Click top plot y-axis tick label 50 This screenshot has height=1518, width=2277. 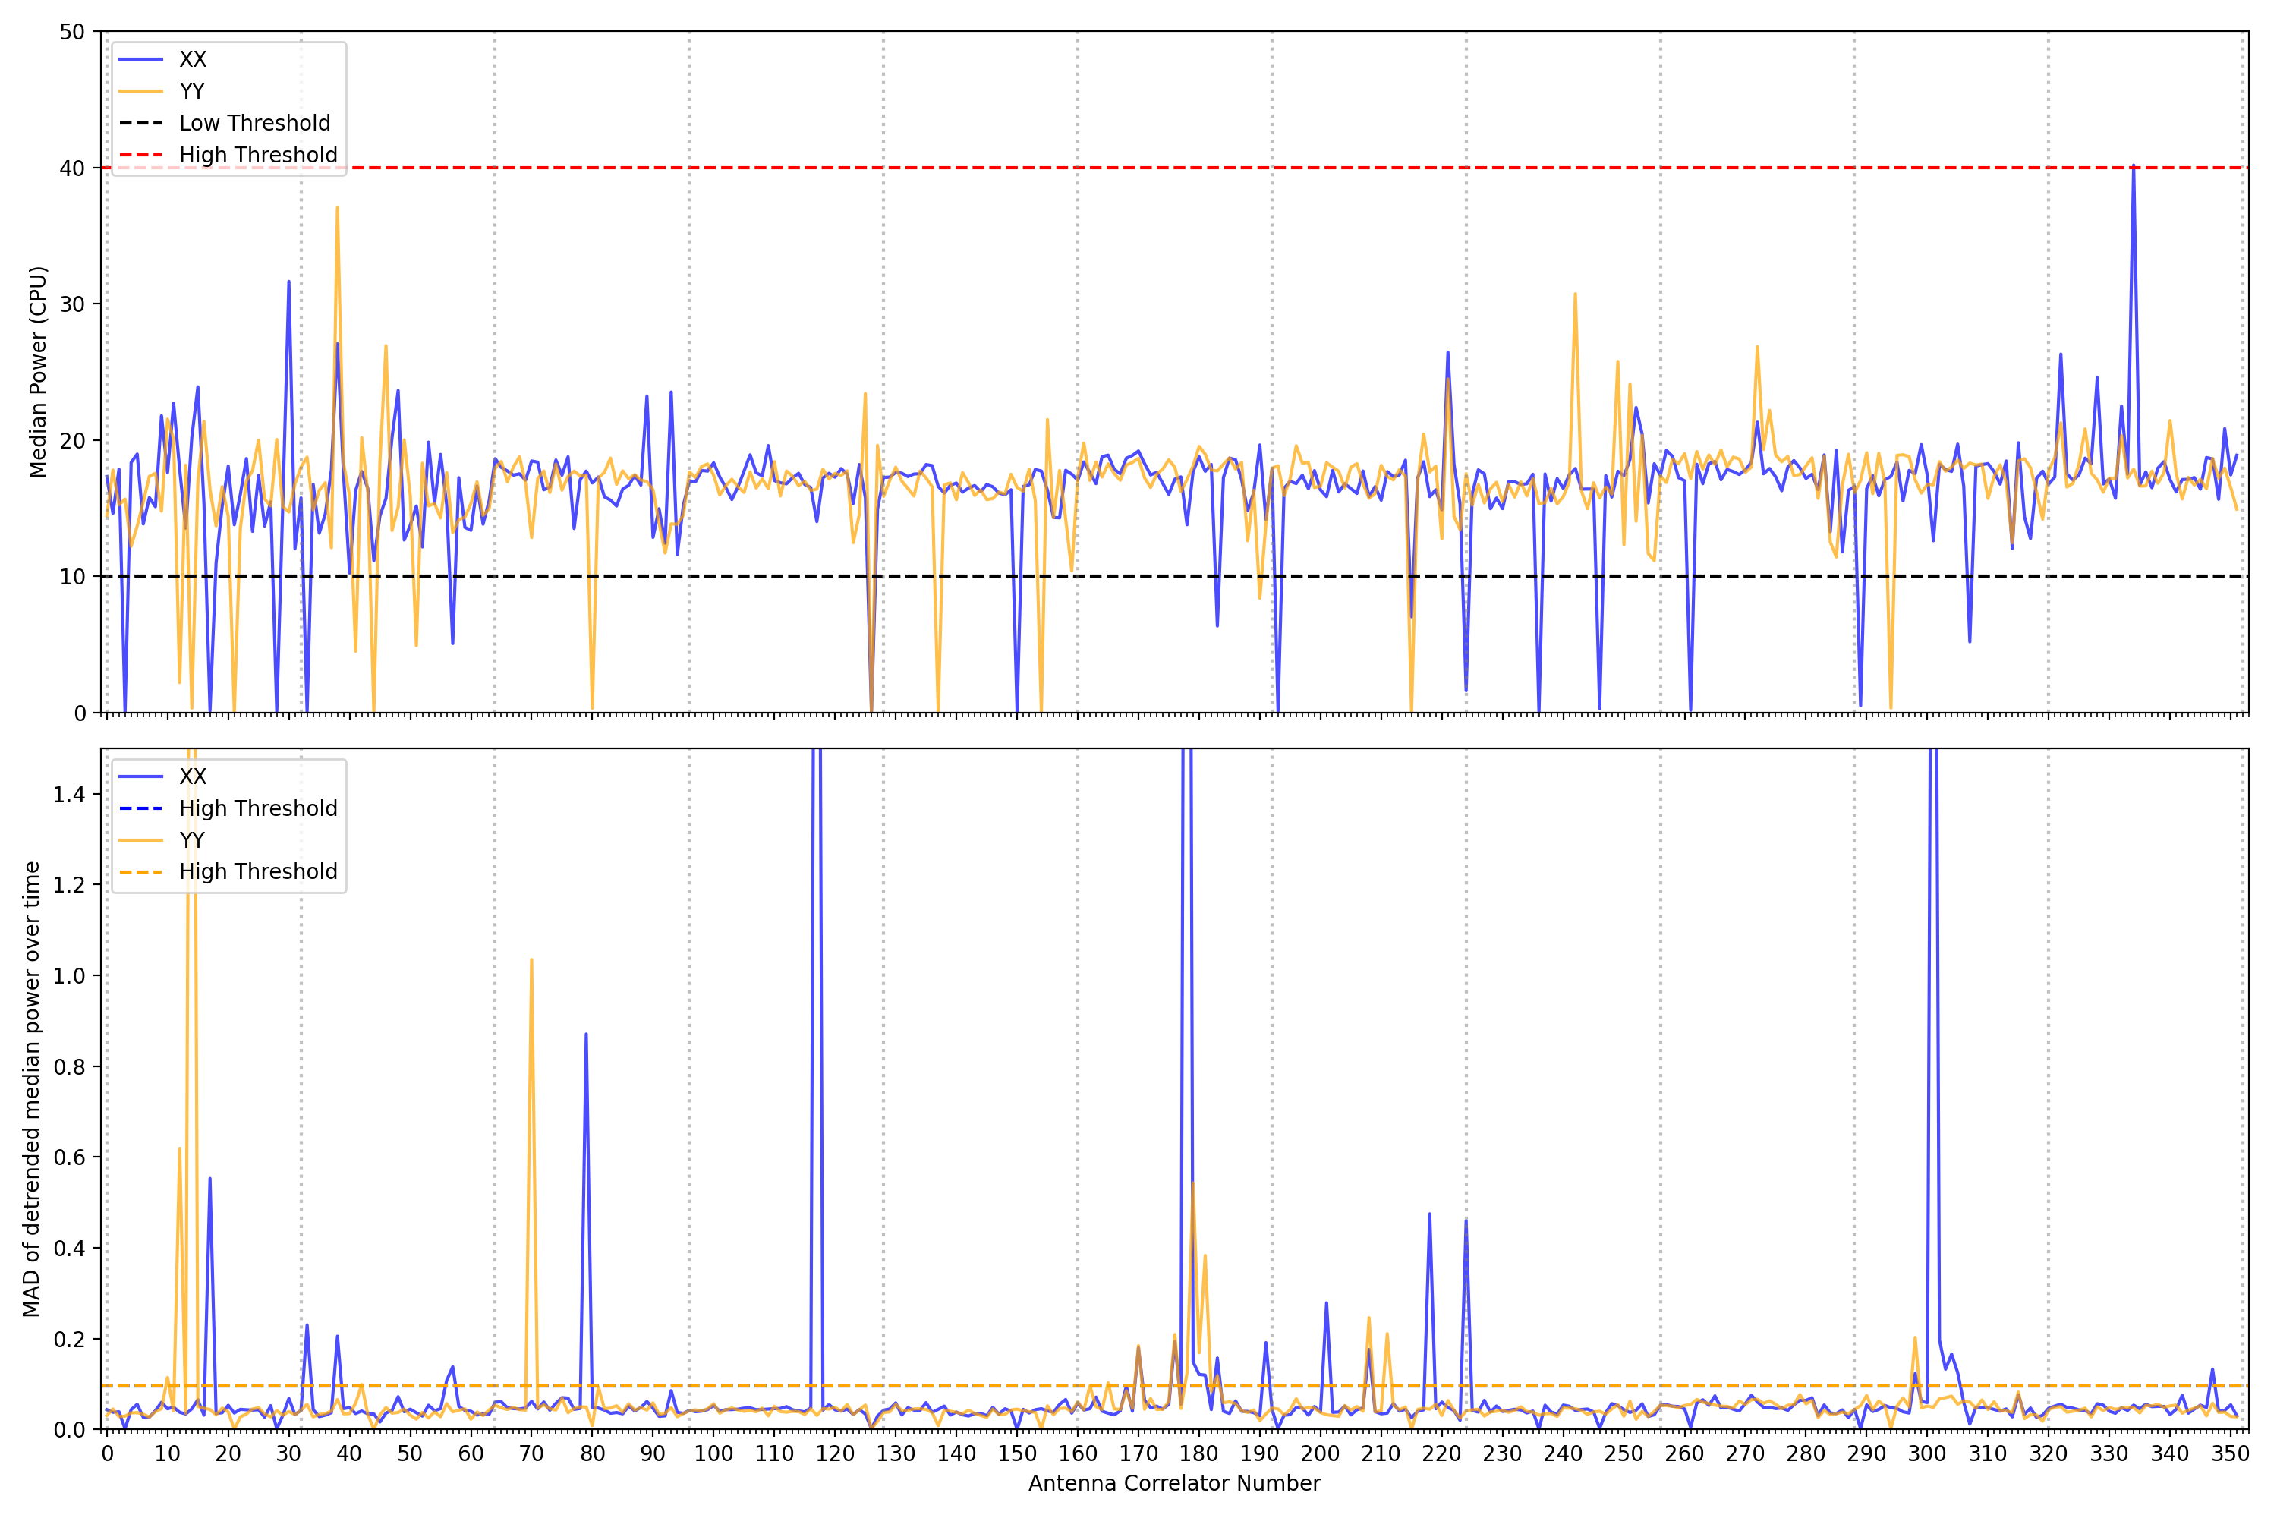pyautogui.click(x=71, y=32)
